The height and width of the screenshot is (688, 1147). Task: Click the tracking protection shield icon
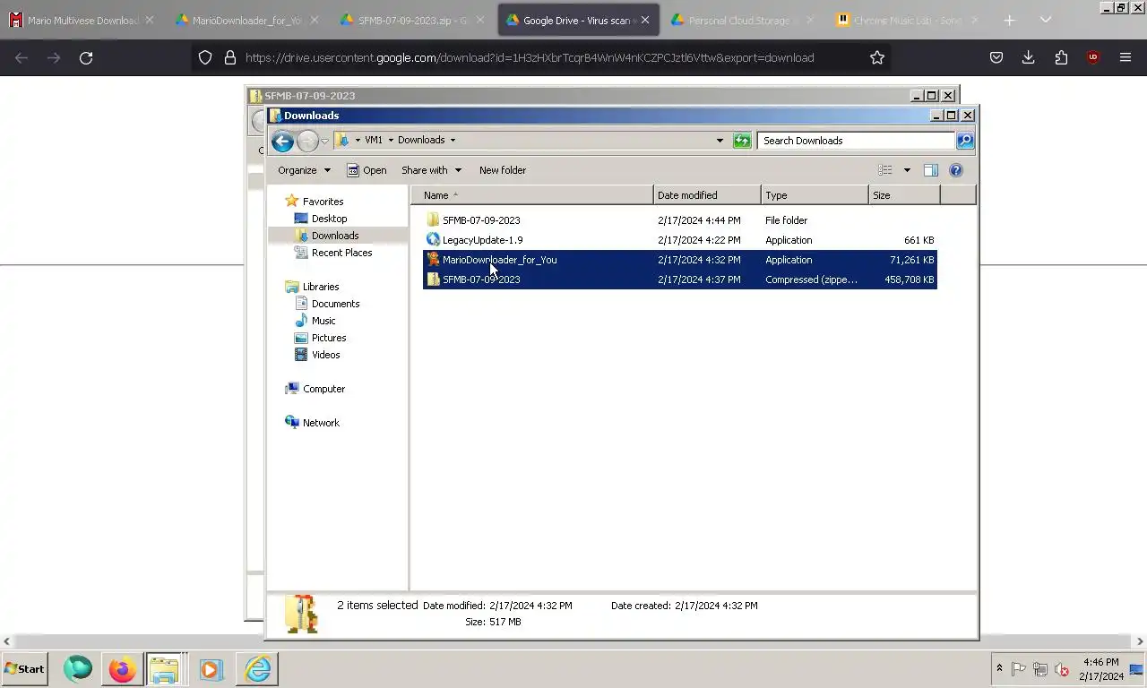coord(205,57)
